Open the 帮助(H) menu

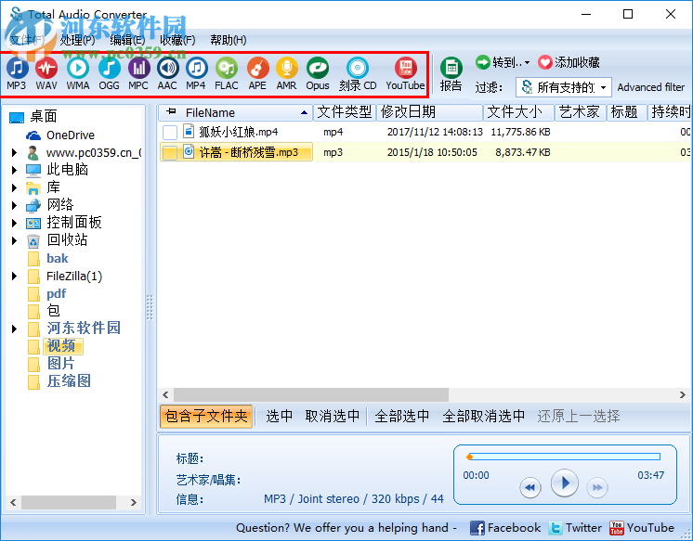pyautogui.click(x=228, y=40)
